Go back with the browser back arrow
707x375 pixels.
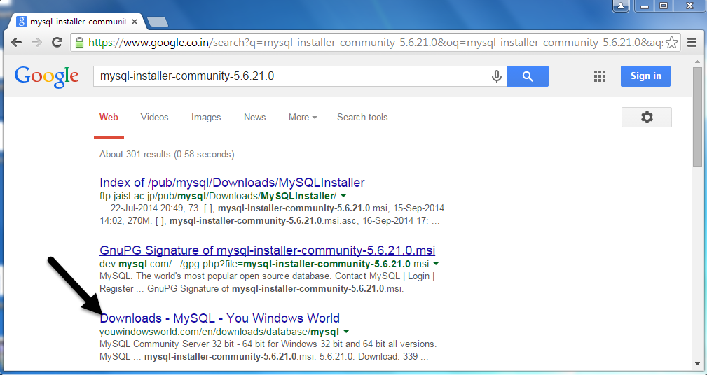point(16,42)
